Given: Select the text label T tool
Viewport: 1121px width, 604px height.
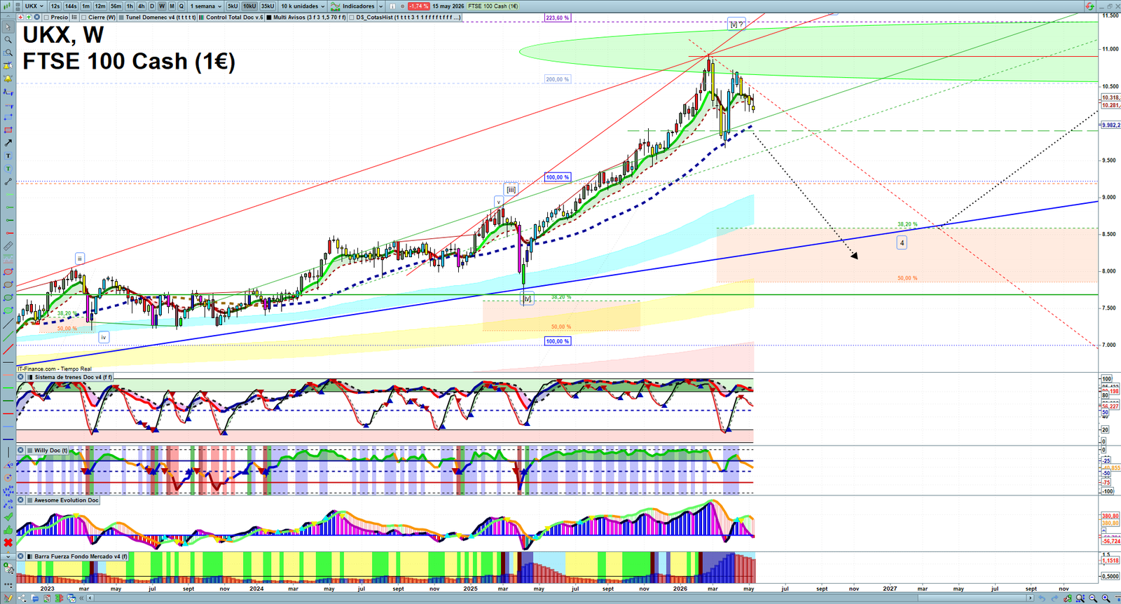Looking at the screenshot, I should 8,156.
